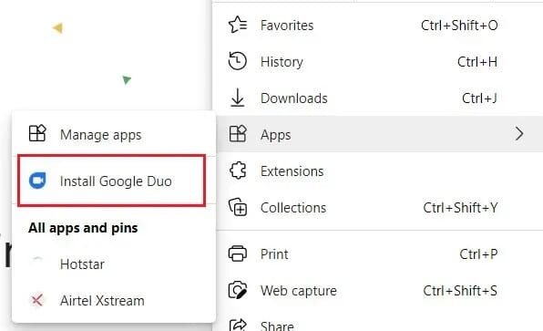
Task: Click the Google Duo video camera icon
Action: (x=37, y=181)
